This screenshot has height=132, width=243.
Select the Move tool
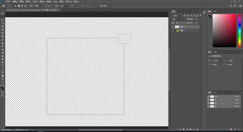point(3,13)
